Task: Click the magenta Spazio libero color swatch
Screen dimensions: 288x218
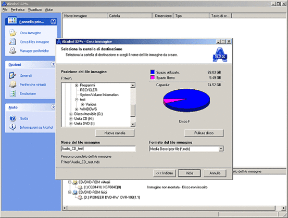Action: (152, 77)
